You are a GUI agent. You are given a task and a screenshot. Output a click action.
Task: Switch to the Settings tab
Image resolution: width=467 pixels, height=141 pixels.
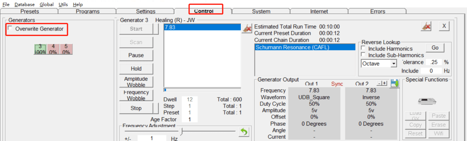146,11
